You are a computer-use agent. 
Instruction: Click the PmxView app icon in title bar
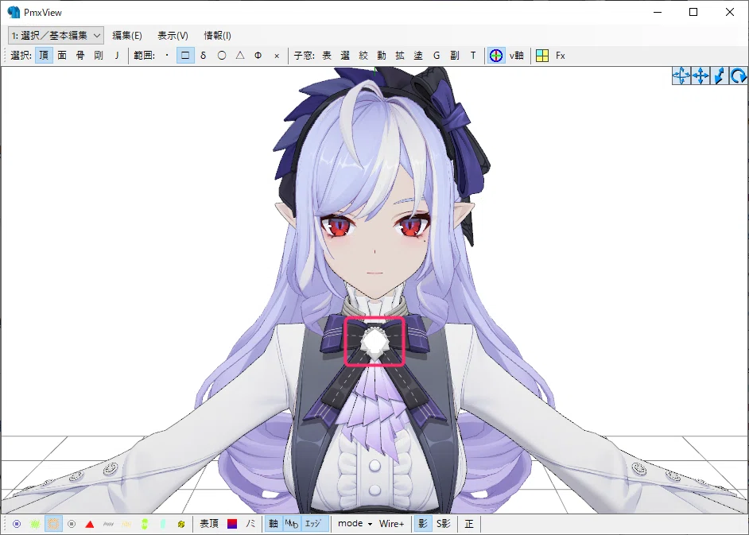(14, 12)
